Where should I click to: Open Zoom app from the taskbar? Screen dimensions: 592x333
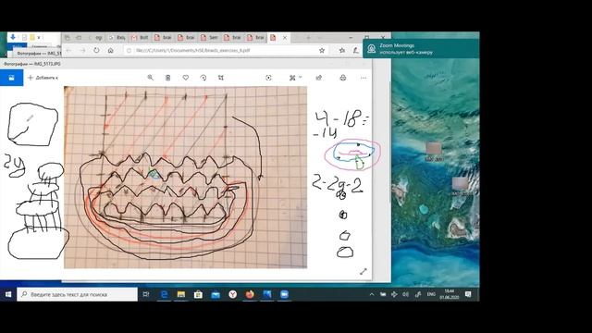click(284, 294)
